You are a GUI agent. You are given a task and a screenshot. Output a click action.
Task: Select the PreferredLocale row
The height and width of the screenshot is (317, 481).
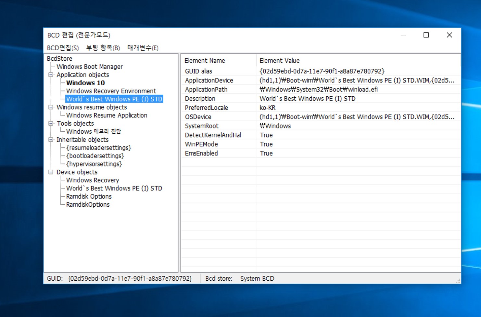pos(321,108)
